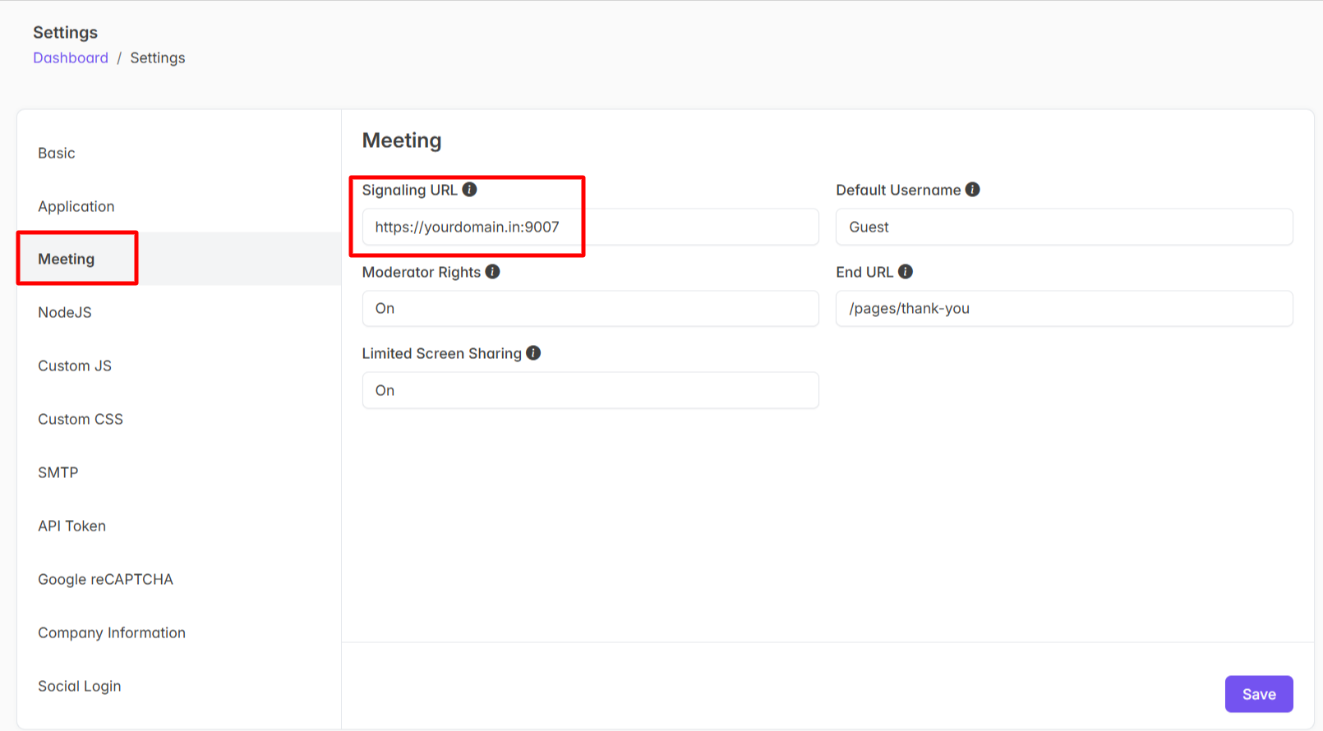1323x731 pixels.
Task: Click the Signaling URL input field
Action: tap(590, 227)
